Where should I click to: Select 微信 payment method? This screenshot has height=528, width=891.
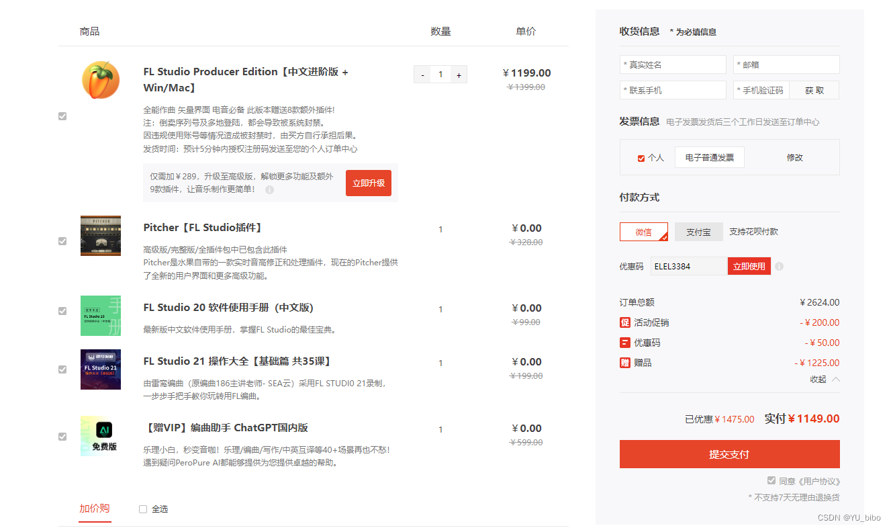click(x=644, y=232)
